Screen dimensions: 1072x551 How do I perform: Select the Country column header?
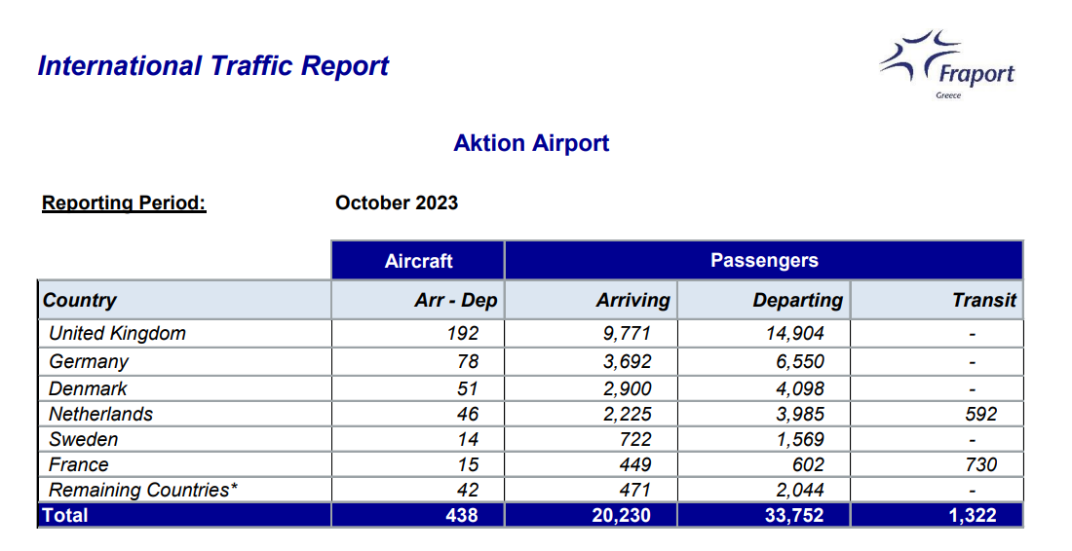point(79,300)
